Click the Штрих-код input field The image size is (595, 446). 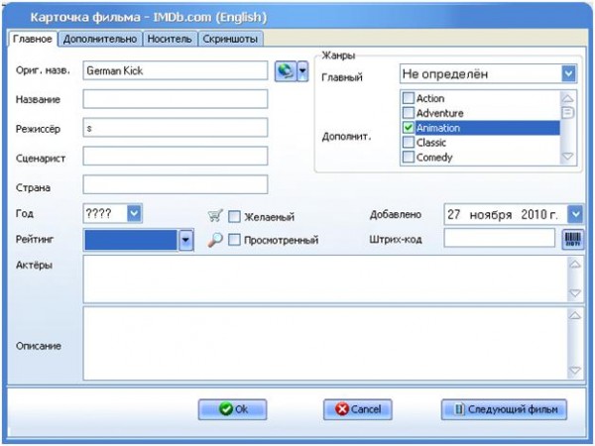(x=500, y=238)
